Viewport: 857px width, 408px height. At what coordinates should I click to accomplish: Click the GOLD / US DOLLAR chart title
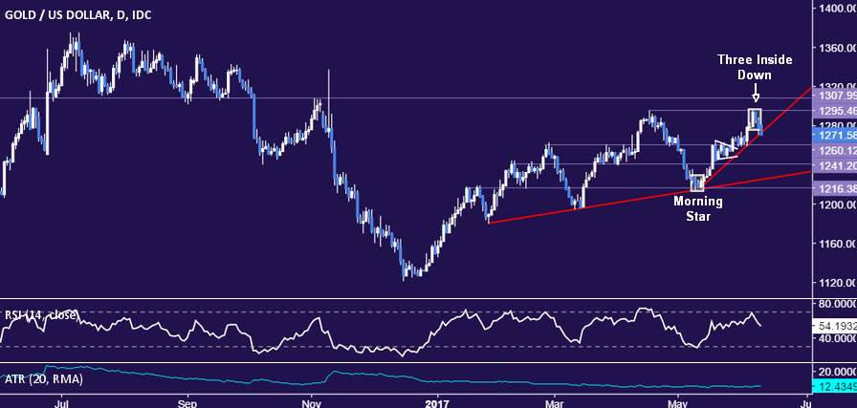click(78, 14)
